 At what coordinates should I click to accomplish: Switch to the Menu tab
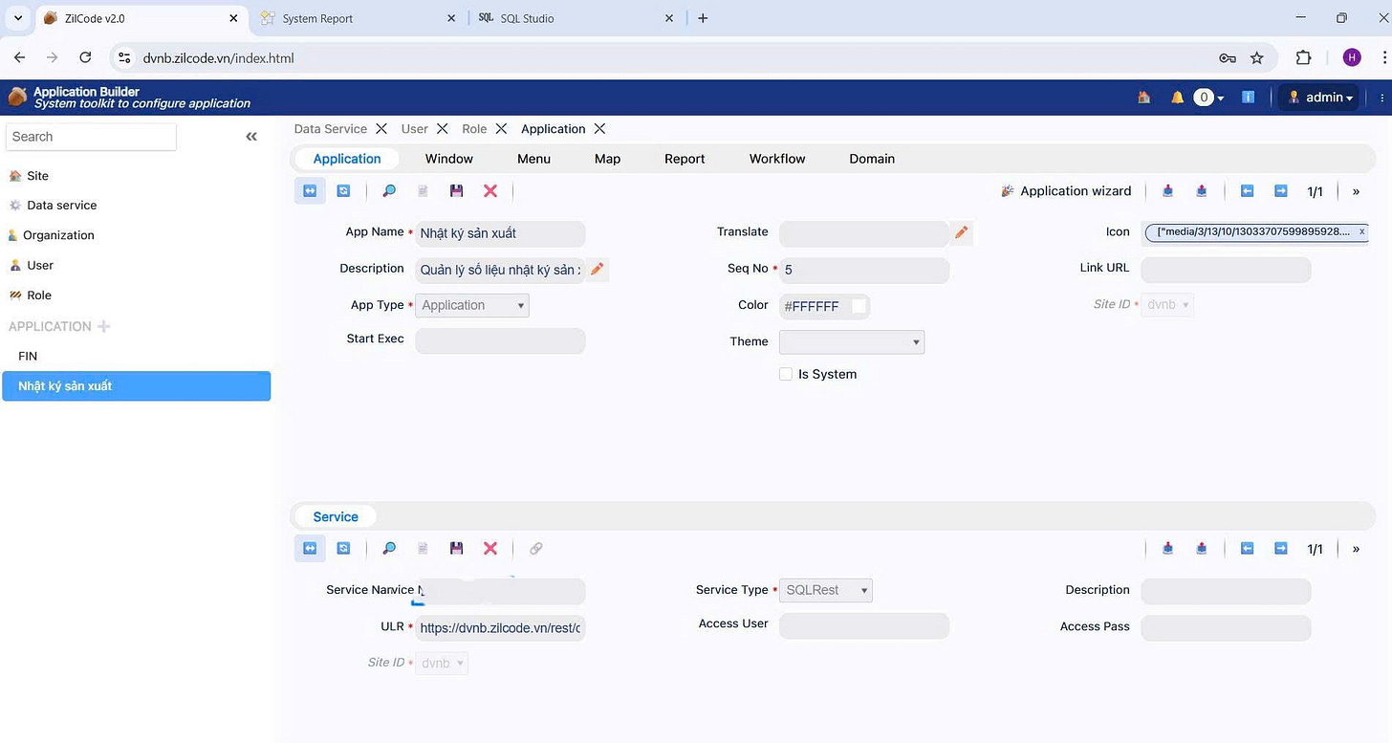[x=533, y=159]
